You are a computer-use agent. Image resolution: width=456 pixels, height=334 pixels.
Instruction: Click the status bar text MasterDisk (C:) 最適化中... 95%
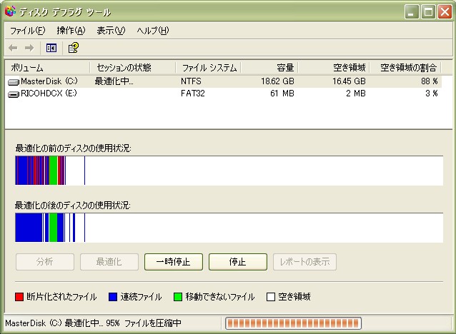(x=62, y=323)
